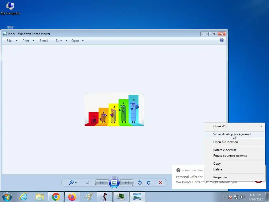This screenshot has height=202, width=269.
Task: Click the red X delete icon
Action: tap(161, 183)
